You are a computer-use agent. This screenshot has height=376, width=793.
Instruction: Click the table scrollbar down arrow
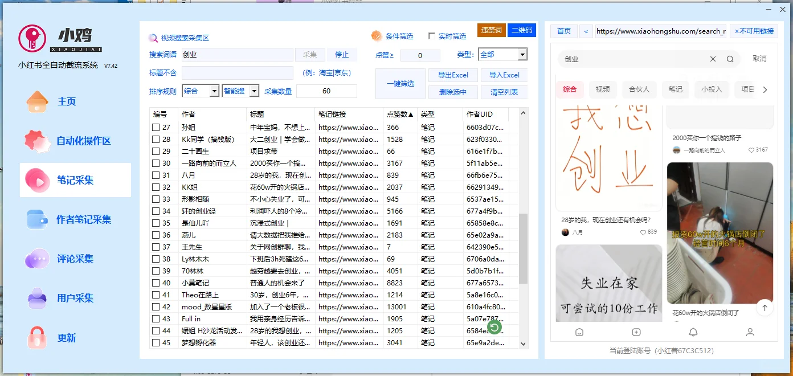524,344
